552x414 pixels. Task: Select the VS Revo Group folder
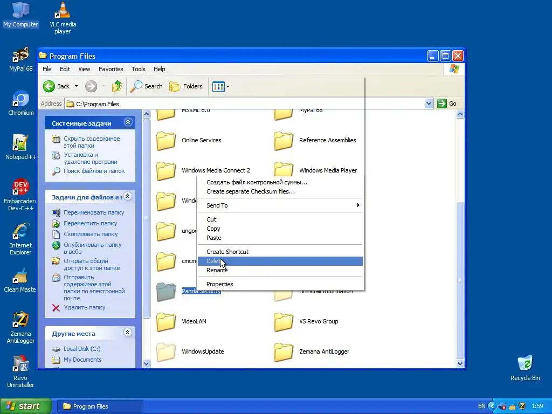coord(306,321)
